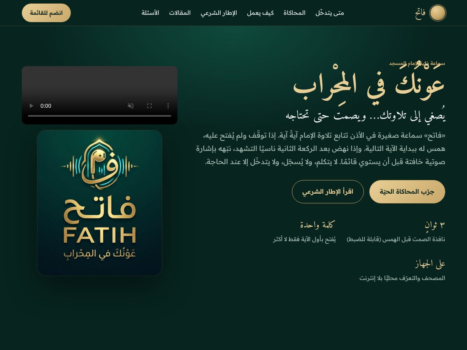Click the round gold Fatih logo icon

coord(437,13)
